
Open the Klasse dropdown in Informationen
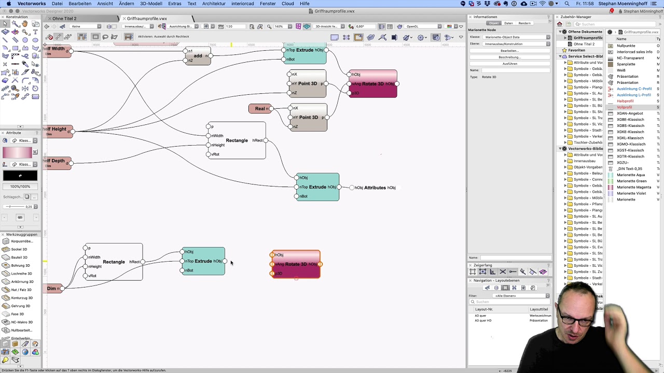[517, 37]
